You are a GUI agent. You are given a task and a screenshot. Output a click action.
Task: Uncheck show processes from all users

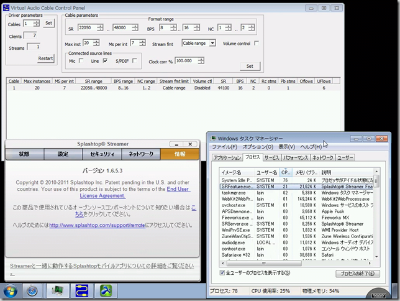tap(223, 273)
